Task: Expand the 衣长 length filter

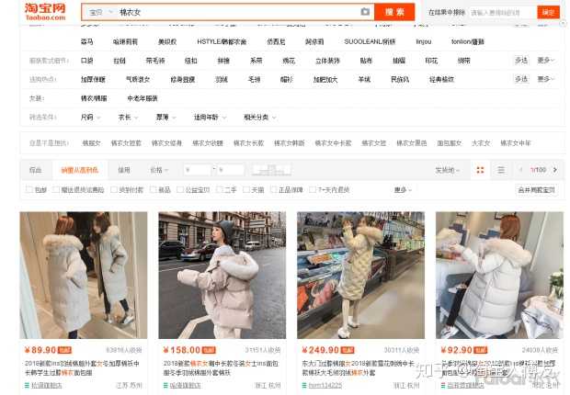Action: point(129,118)
